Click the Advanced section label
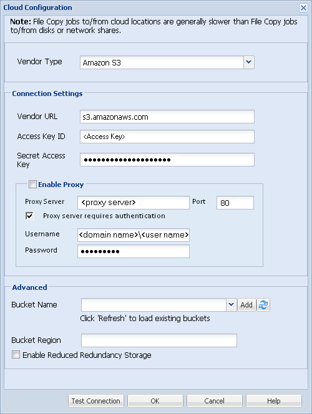This screenshot has width=312, height=414. click(29, 287)
